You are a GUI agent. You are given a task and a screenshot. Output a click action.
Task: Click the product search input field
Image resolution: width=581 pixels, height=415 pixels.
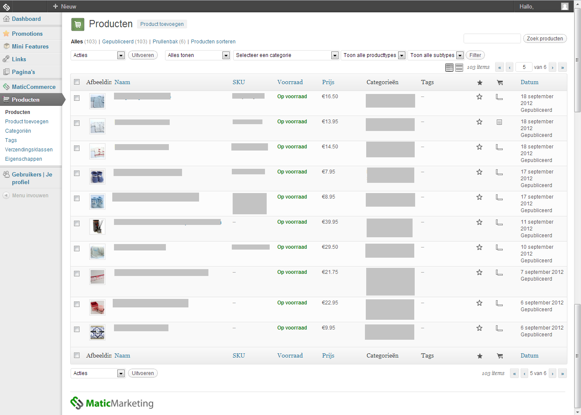click(x=492, y=39)
